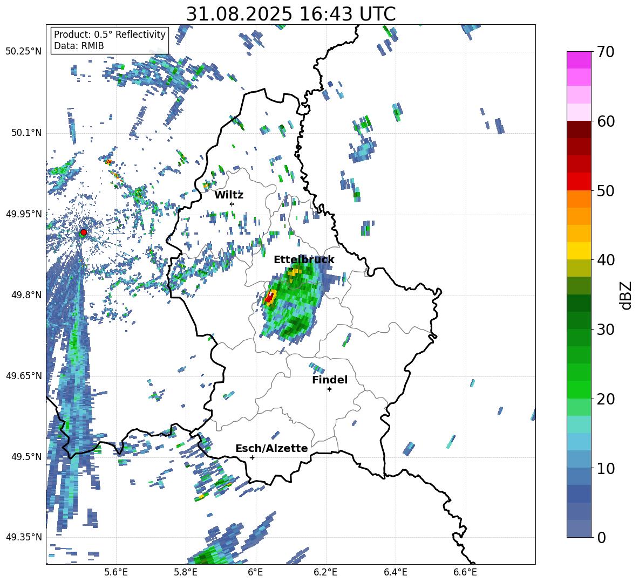
Task: Click the Esch/Alzette city label
Action: tap(271, 448)
